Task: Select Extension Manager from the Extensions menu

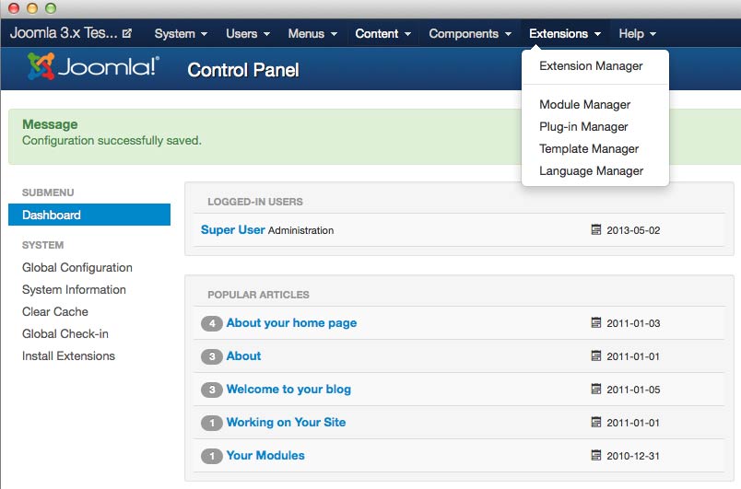Action: 591,66
